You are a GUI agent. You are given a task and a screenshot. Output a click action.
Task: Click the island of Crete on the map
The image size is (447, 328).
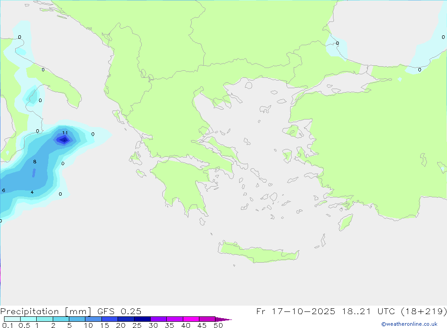[258, 253]
